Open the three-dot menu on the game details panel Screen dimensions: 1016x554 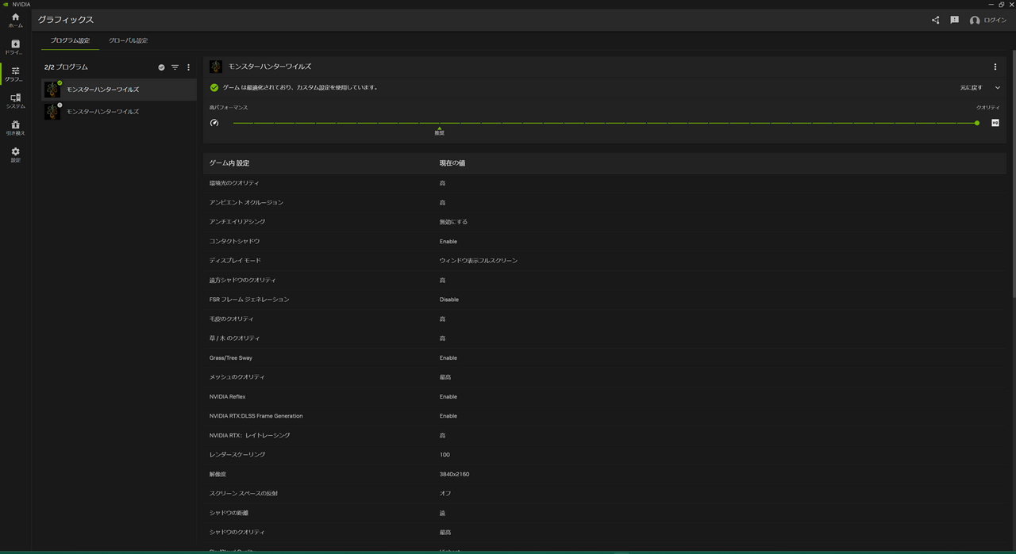pyautogui.click(x=995, y=67)
